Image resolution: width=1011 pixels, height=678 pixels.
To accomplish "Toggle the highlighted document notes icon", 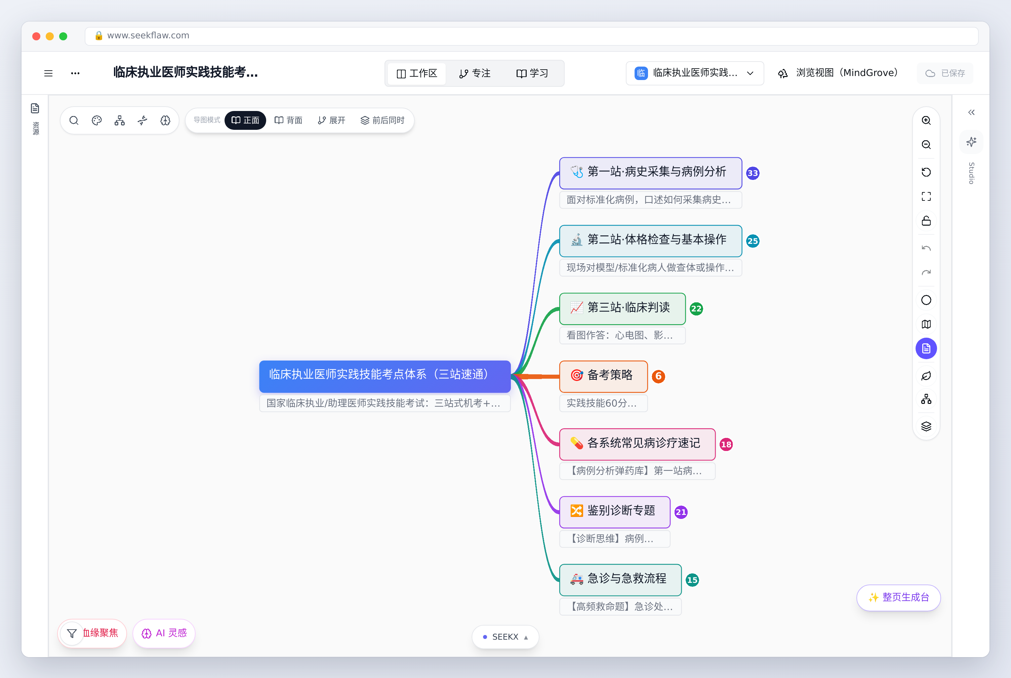I will 926,348.
